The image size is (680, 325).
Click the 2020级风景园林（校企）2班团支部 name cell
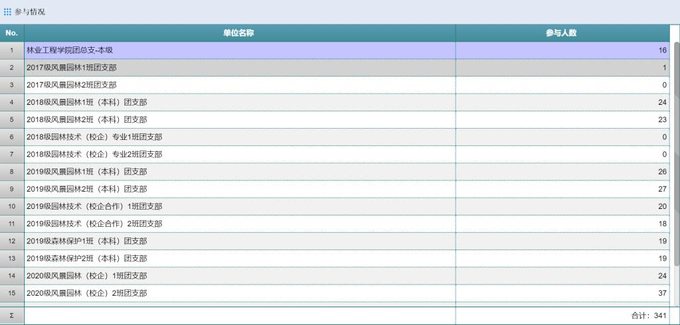click(x=86, y=292)
